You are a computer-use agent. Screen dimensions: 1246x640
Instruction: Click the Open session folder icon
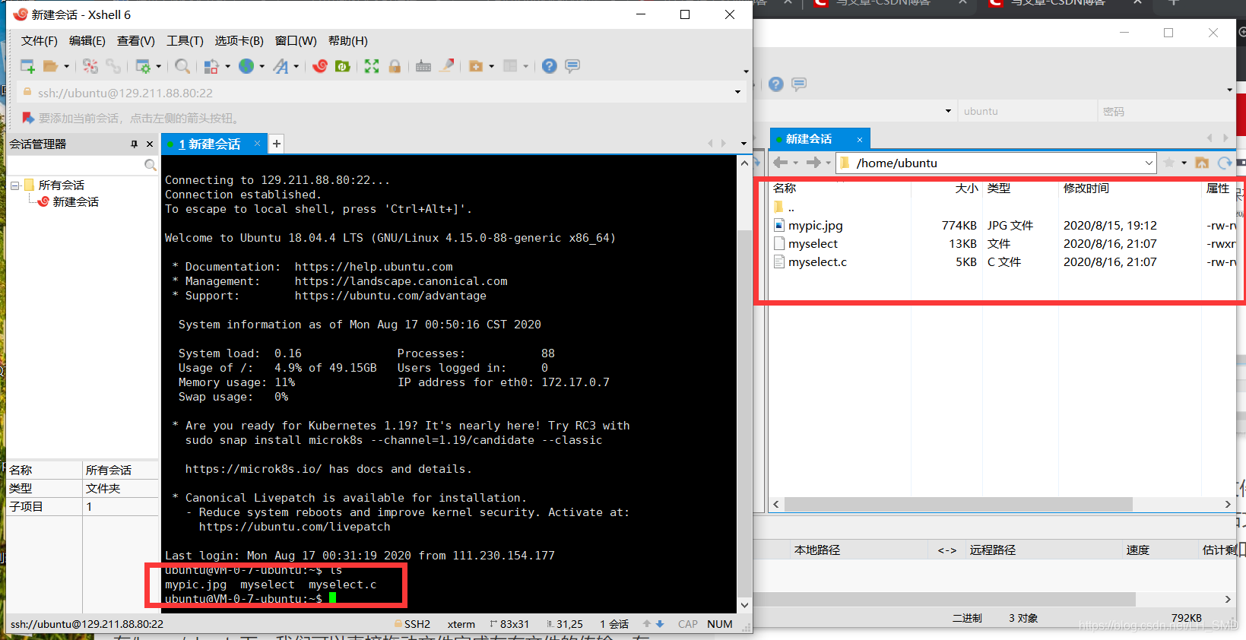pos(50,66)
